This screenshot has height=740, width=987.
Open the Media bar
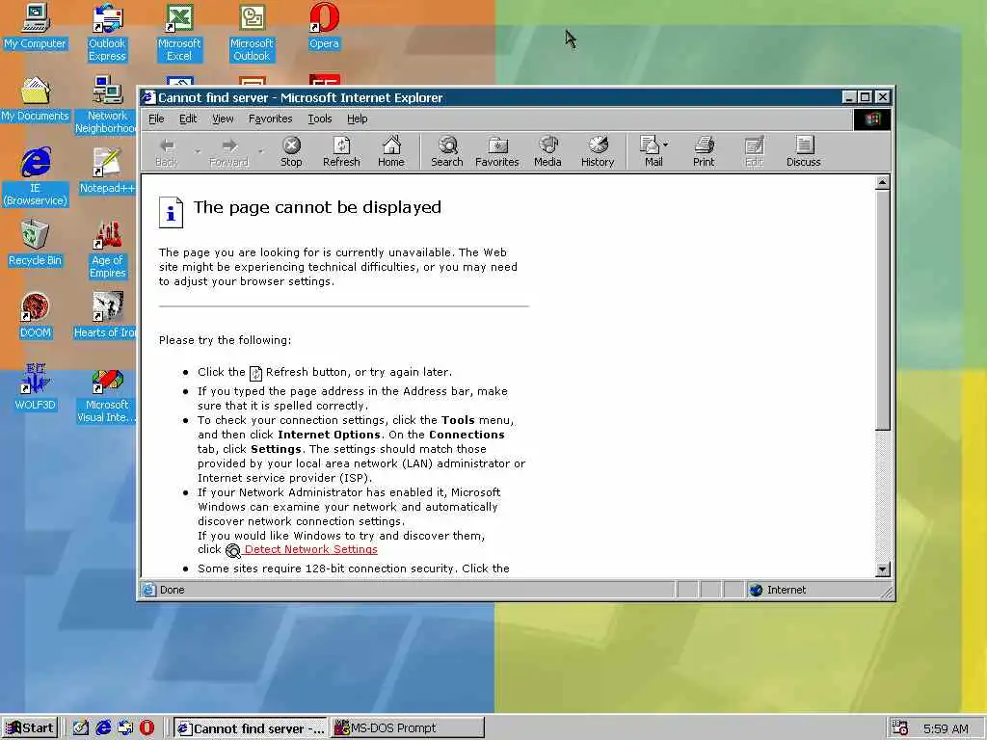click(547, 151)
